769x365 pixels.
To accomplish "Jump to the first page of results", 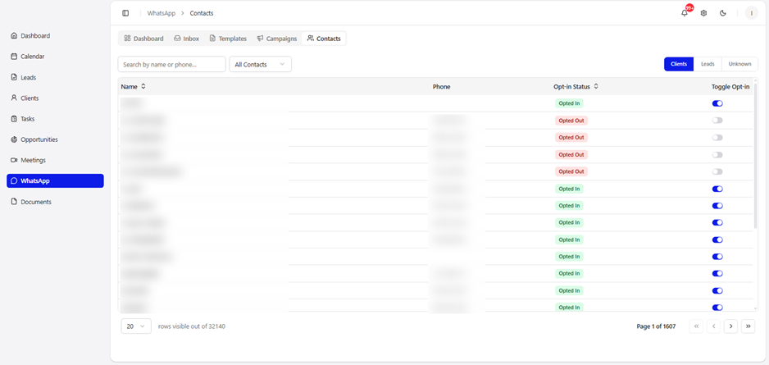I will 696,326.
